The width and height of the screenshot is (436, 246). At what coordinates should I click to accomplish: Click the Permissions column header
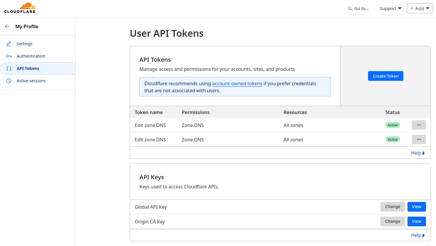(196, 112)
